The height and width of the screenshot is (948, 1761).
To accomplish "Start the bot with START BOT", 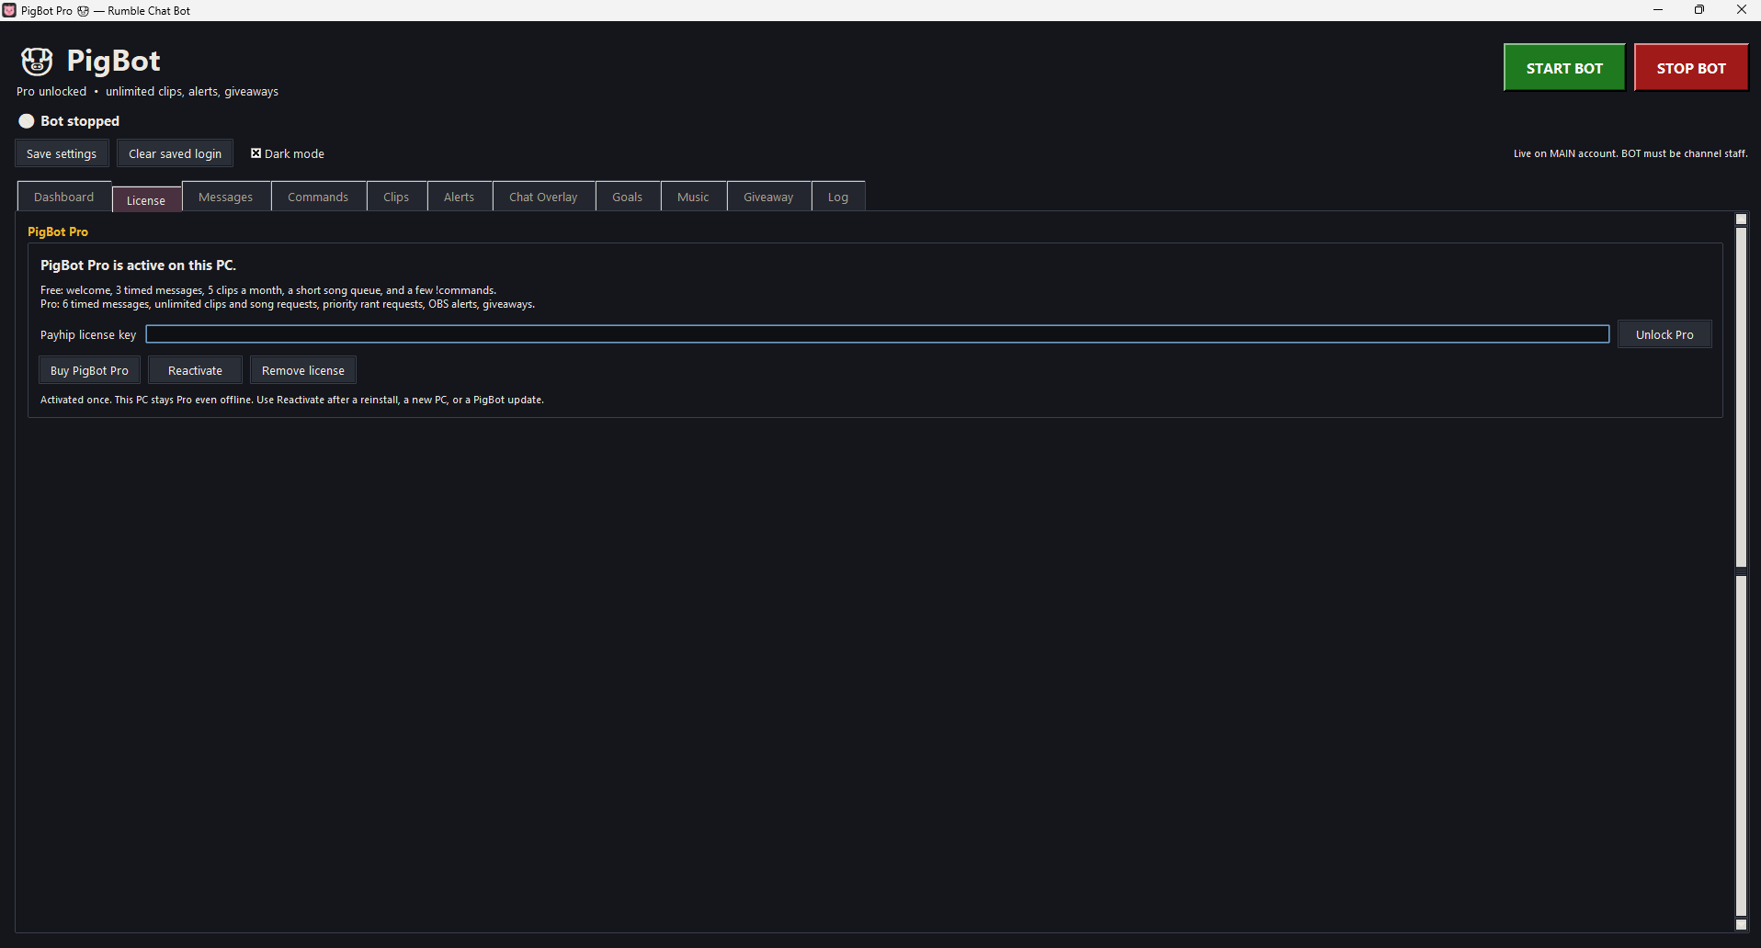I will (x=1564, y=68).
